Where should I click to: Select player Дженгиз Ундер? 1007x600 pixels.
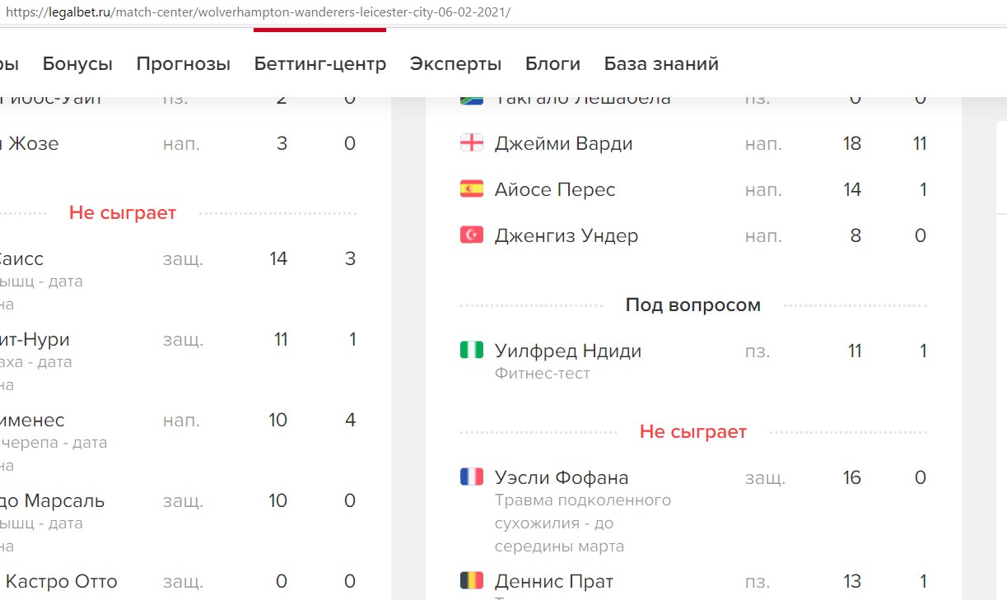pyautogui.click(x=566, y=236)
